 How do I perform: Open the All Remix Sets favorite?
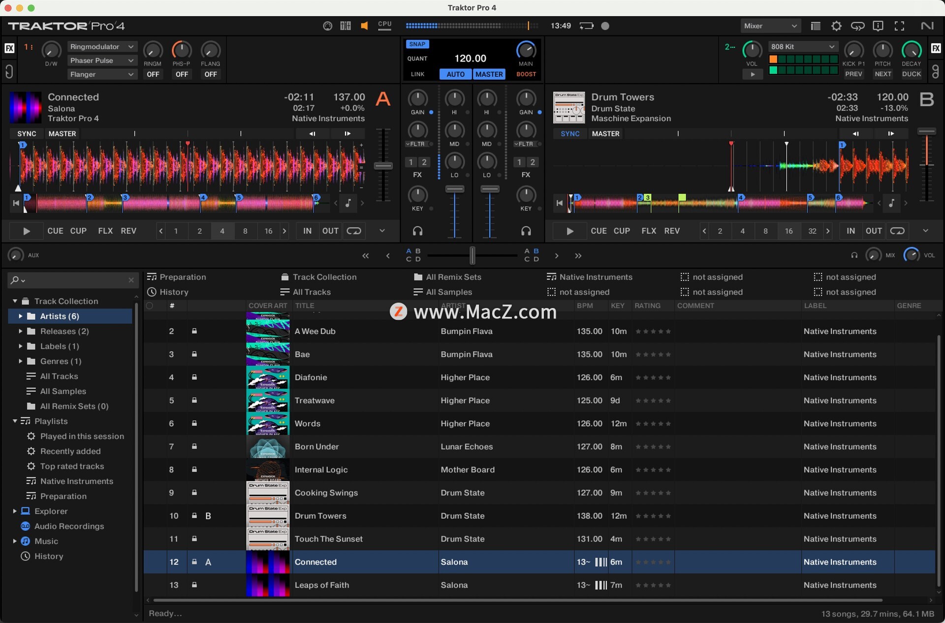(x=447, y=277)
